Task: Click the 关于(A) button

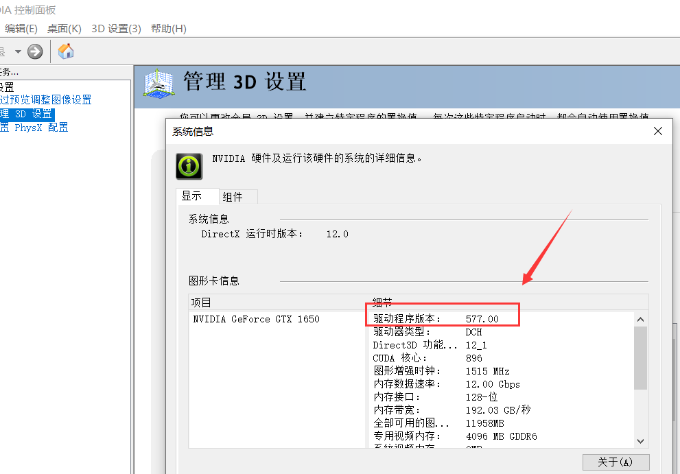Action: 615,462
